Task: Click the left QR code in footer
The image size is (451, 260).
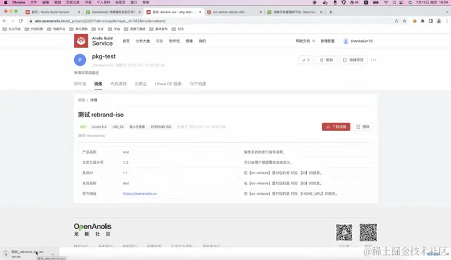Action: (344, 232)
